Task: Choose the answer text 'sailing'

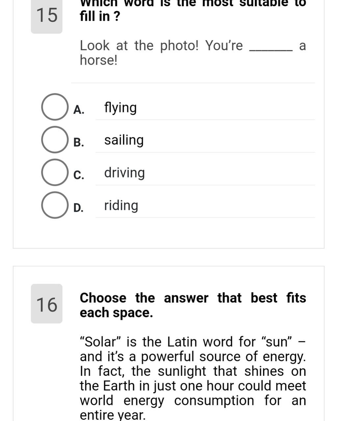Action: pos(124,140)
